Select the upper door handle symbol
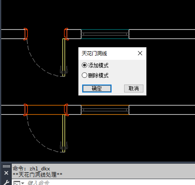 click(64, 70)
